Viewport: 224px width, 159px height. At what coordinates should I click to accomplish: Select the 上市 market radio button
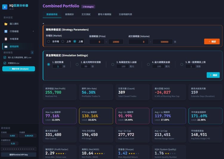[x=63, y=41]
